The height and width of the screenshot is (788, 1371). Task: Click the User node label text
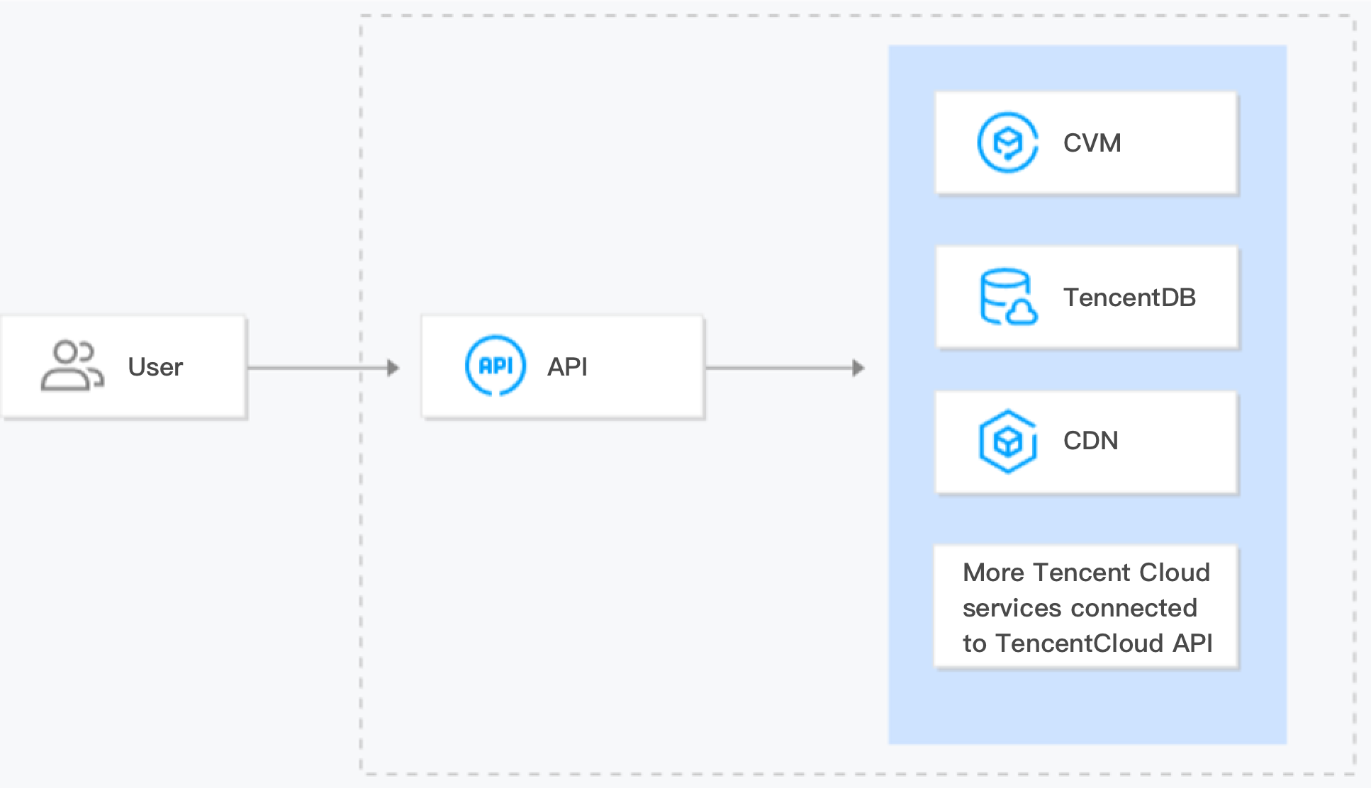point(155,366)
